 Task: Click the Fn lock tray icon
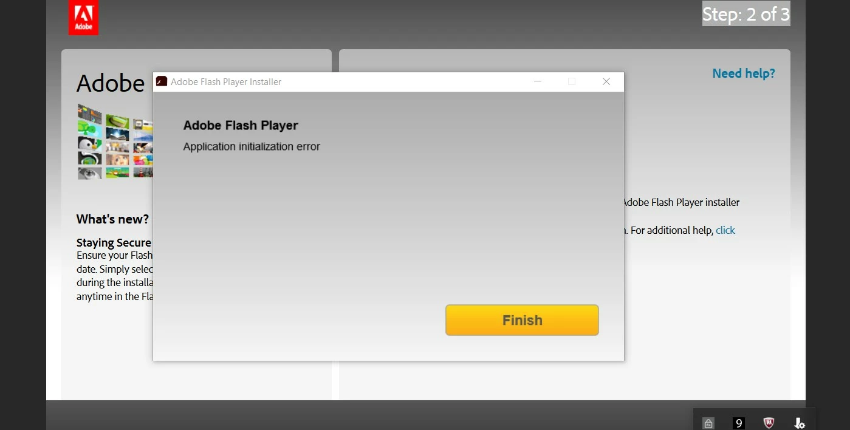(x=708, y=423)
